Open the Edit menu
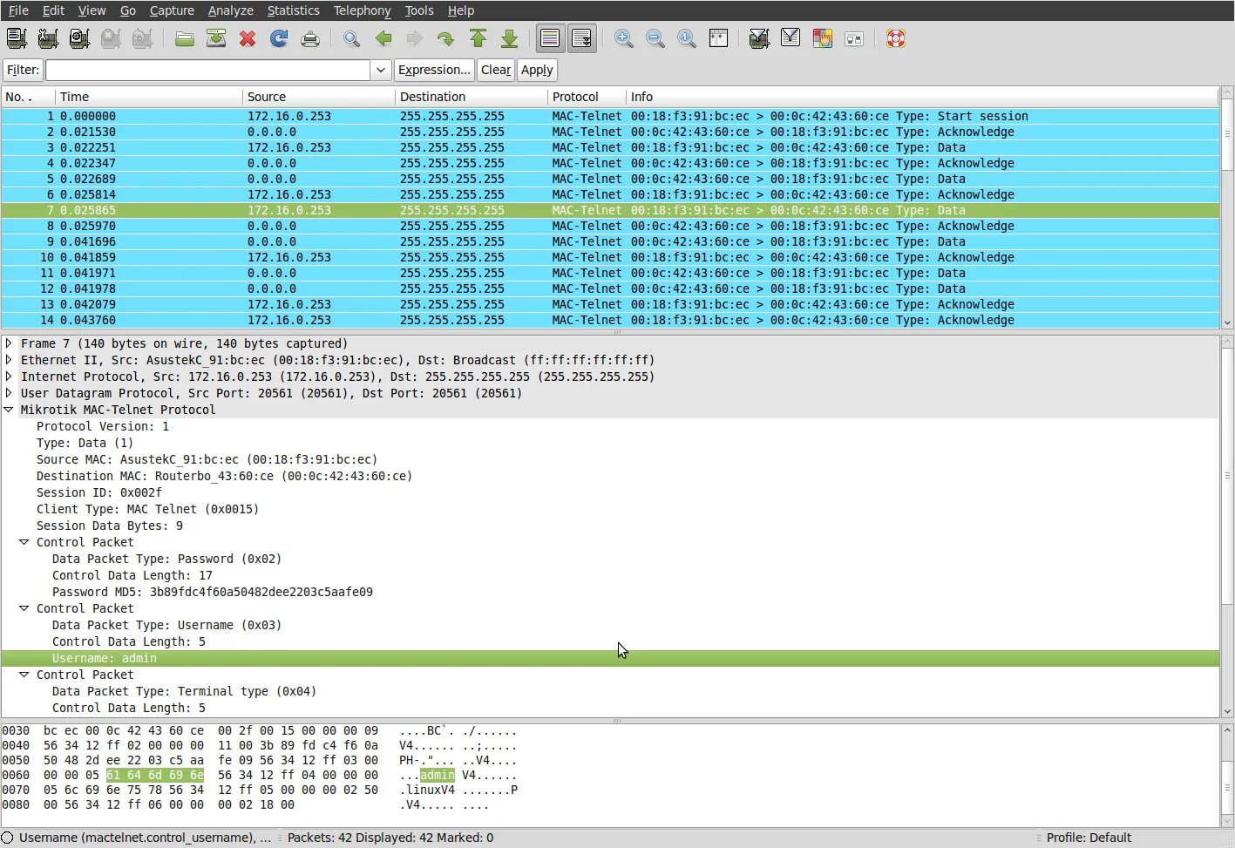Viewport: 1235px width, 848px height. point(53,10)
